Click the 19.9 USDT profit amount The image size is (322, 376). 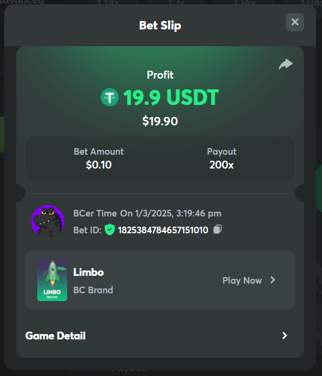tap(171, 97)
